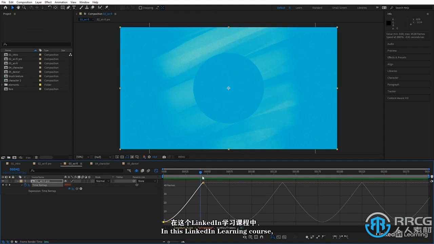Open the Project panel menu icon
The width and height of the screenshot is (434, 244).
click(x=14, y=14)
